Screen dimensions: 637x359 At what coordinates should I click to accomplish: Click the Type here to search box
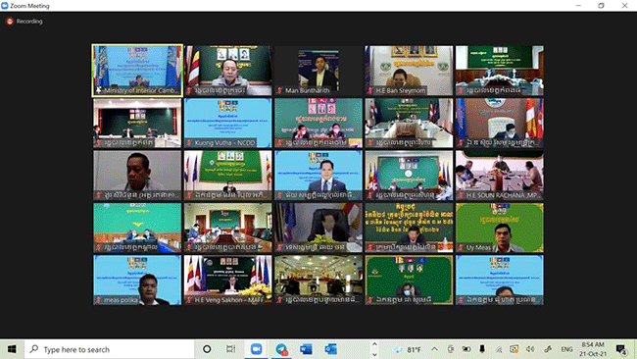(x=110, y=349)
